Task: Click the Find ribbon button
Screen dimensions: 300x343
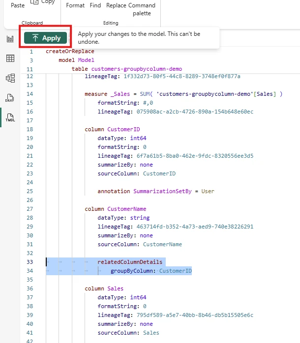Action: [95, 5]
